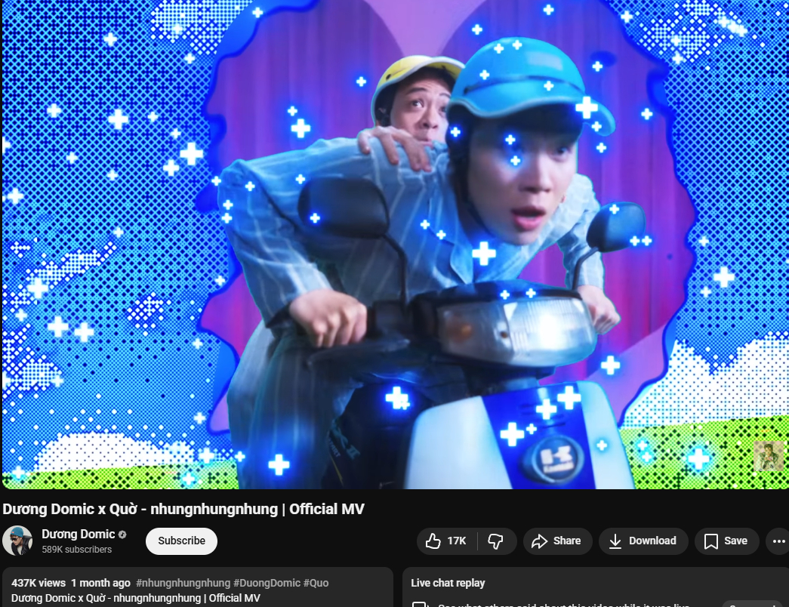Open the #DuongDomic hashtag link
789x607 pixels.
tap(267, 583)
